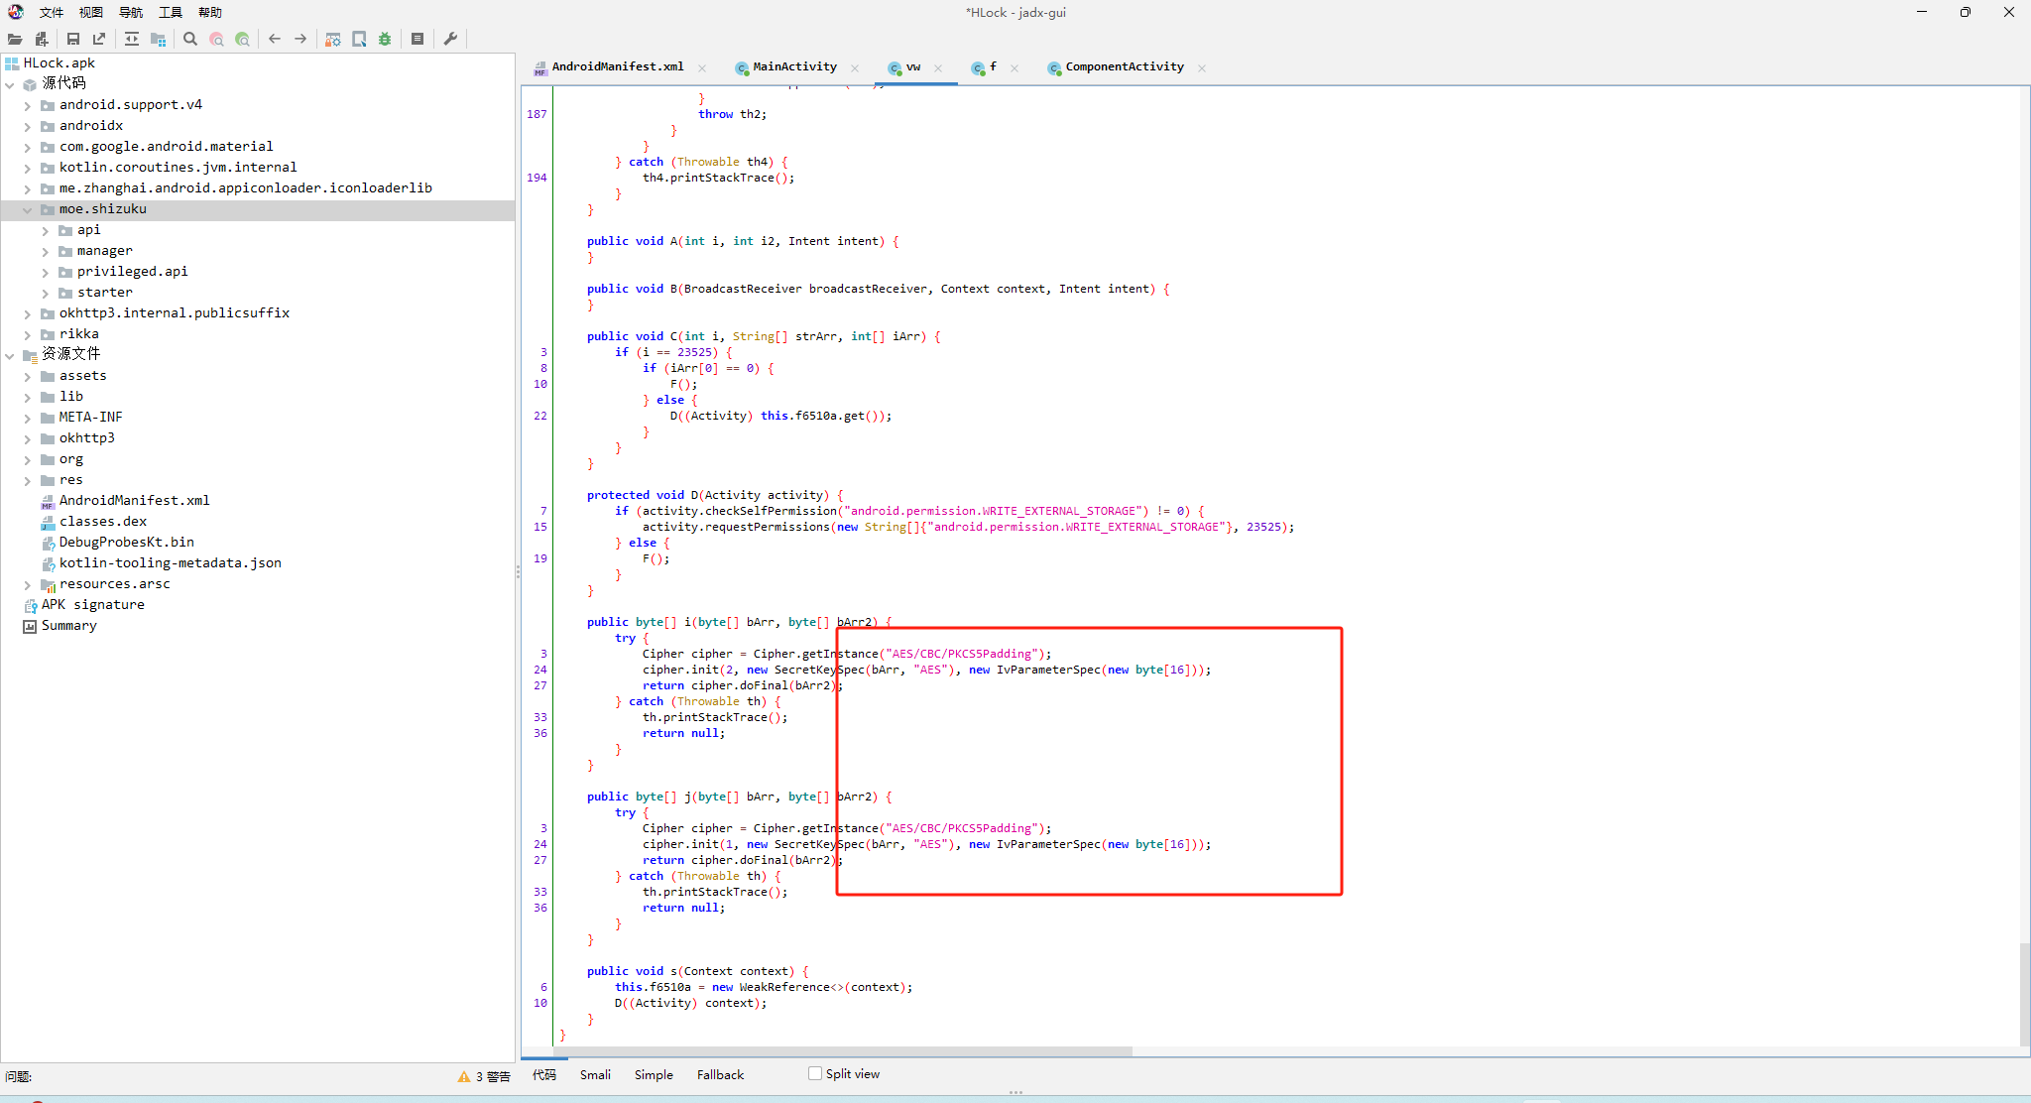Enable the Split view checkbox
The image size is (2031, 1103).
(815, 1073)
